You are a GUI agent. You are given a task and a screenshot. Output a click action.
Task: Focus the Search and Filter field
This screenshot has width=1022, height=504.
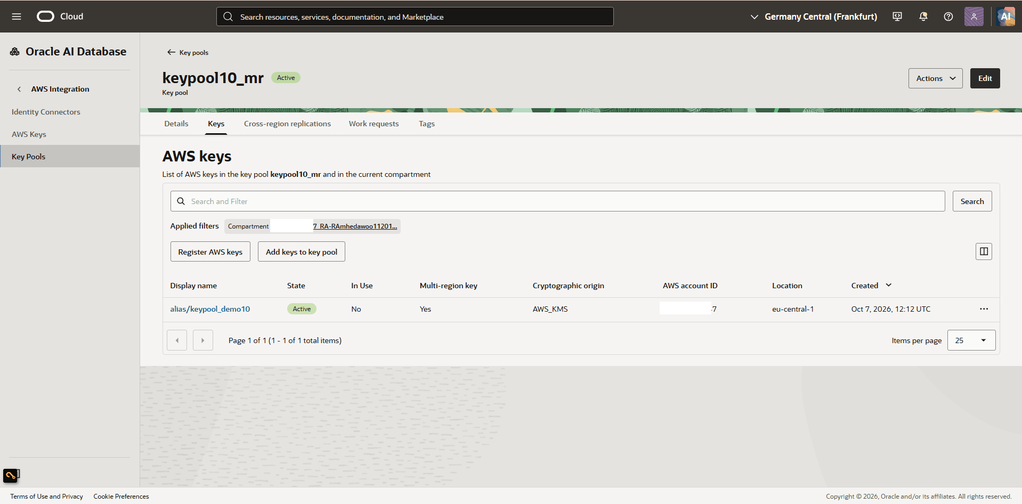pos(557,201)
